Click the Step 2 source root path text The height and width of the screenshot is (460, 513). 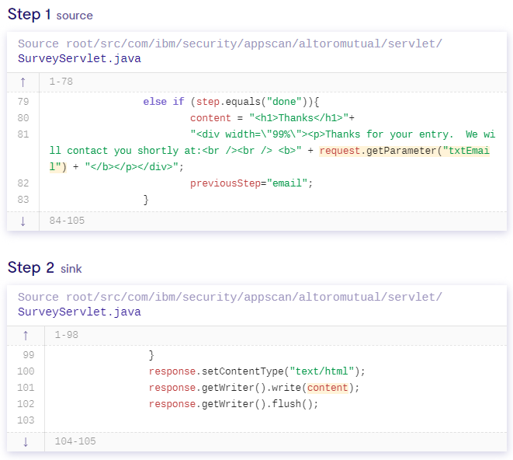[x=230, y=297]
